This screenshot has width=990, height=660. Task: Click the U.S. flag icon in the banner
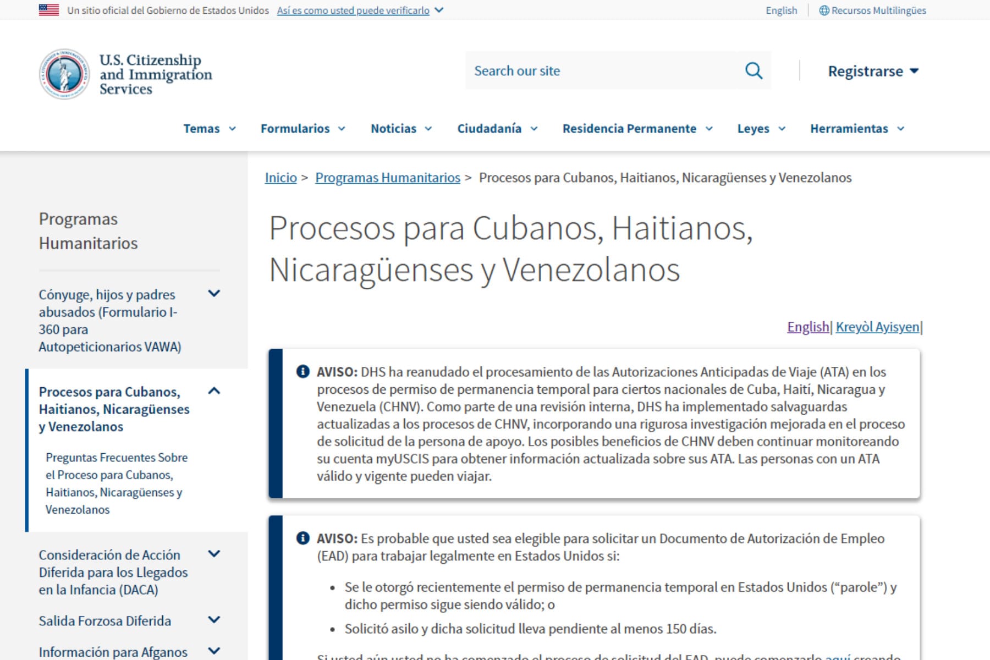[x=48, y=9]
